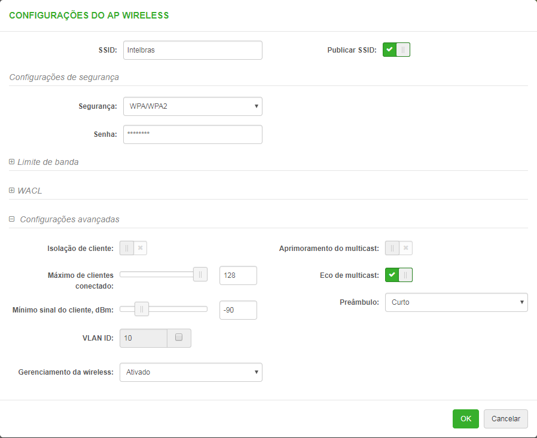537x438 pixels.
Task: Expand the WACL plus icon
Action: [x=12, y=191]
